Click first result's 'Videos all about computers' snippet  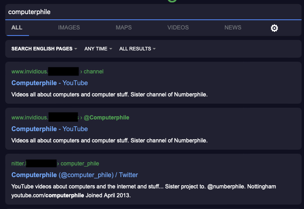tap(110, 94)
